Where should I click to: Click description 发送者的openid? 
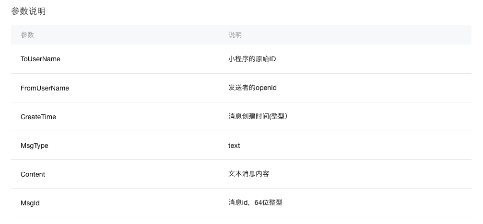click(x=252, y=88)
